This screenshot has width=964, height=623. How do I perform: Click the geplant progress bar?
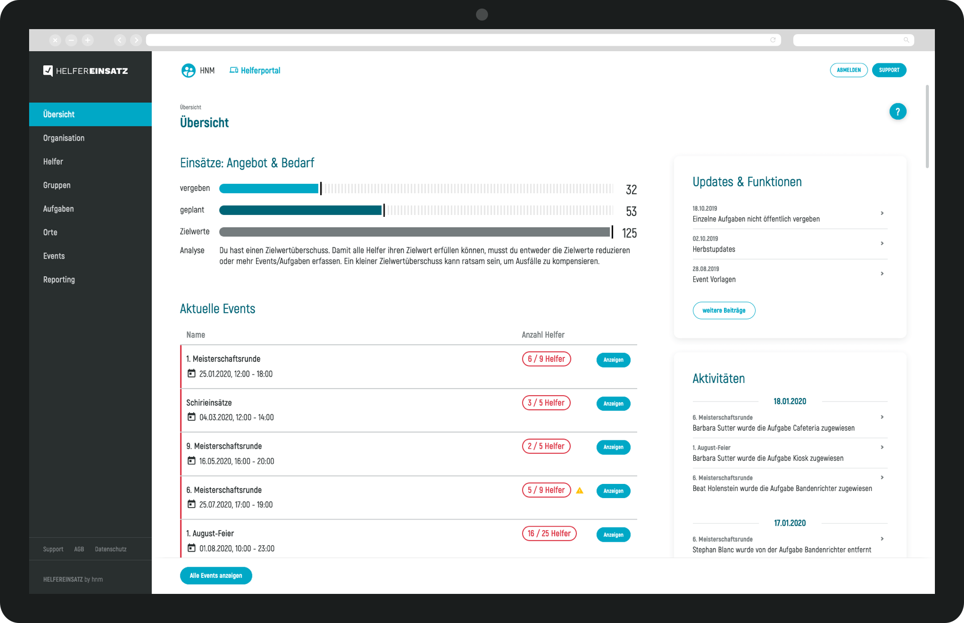pyautogui.click(x=300, y=210)
